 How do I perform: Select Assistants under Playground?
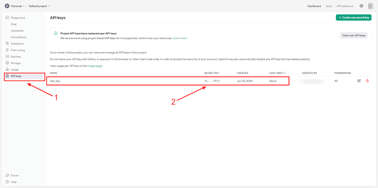click(17, 31)
